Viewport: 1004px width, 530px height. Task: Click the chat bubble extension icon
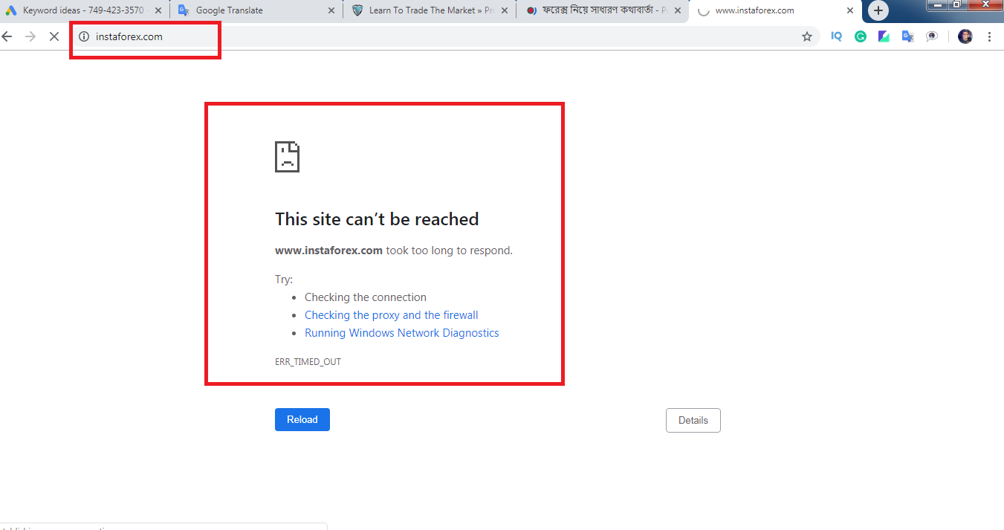click(x=932, y=36)
